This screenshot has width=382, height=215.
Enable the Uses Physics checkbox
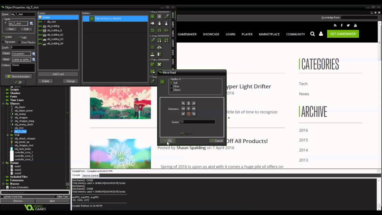(20, 42)
